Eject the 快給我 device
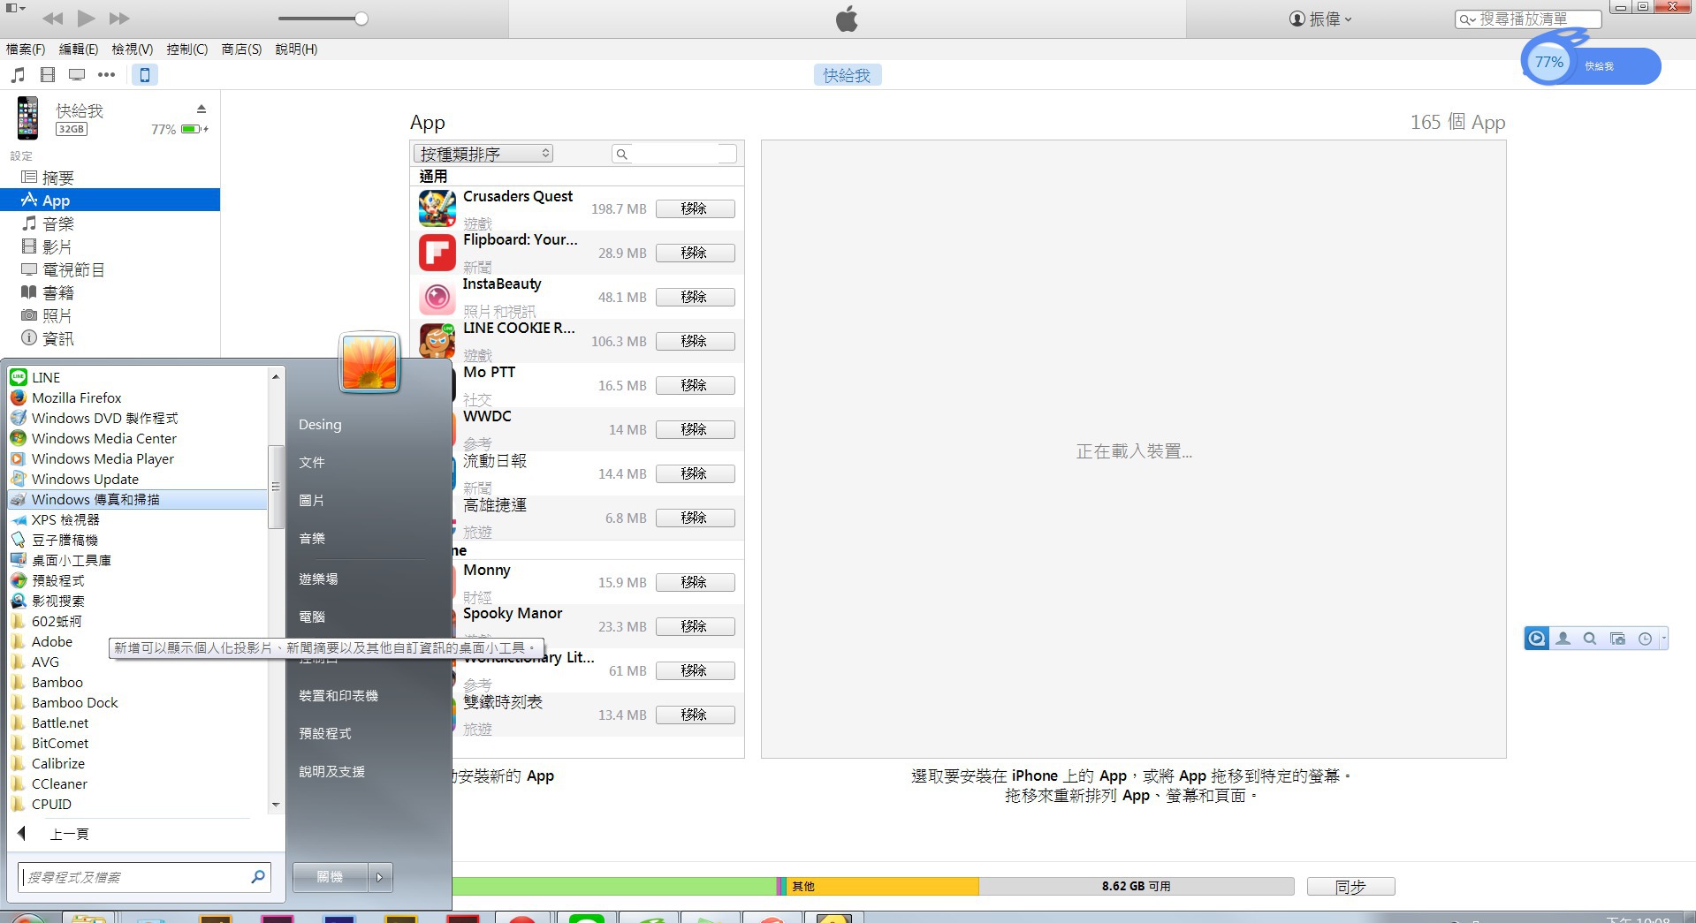1696x923 pixels. coord(202,109)
